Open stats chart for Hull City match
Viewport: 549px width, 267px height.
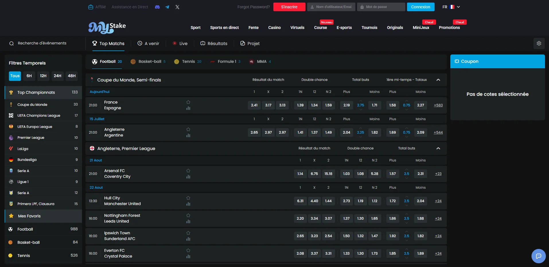tap(188, 204)
